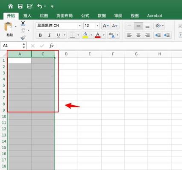
Task: Activate the format painter brush
Action: click(23, 37)
